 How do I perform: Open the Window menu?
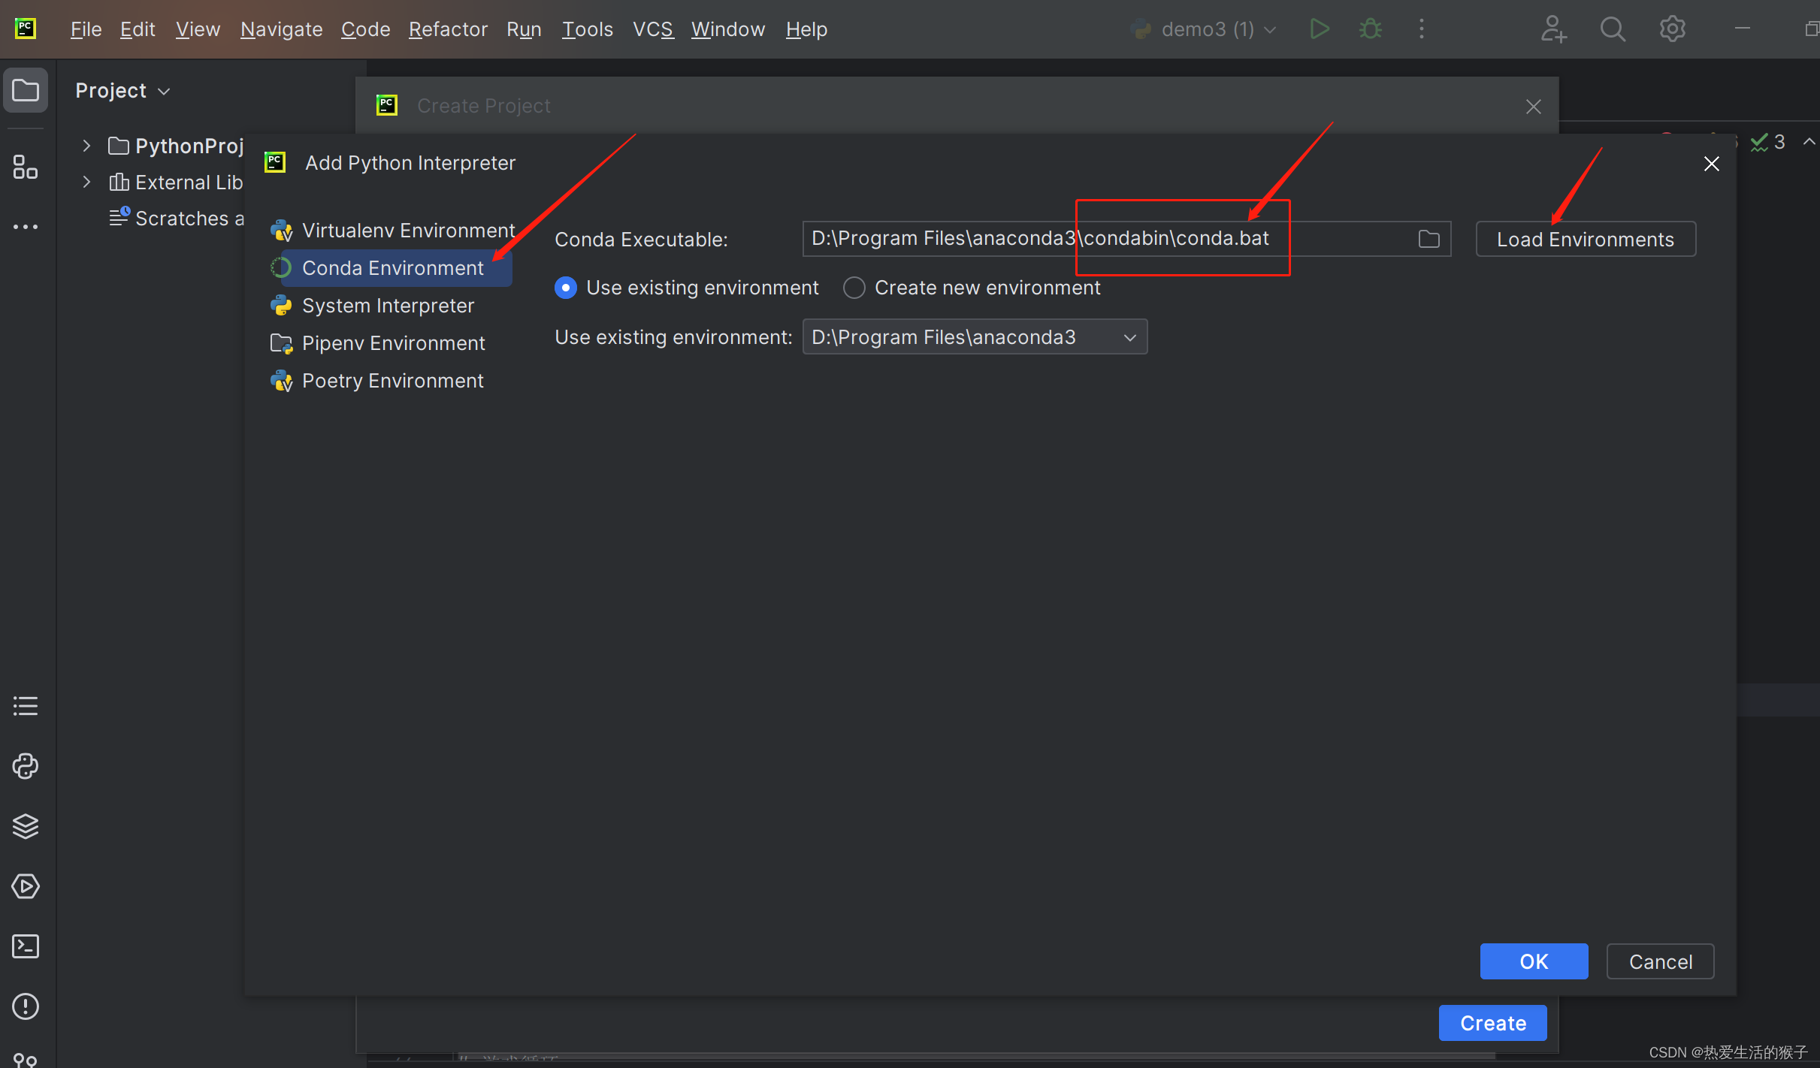tap(728, 29)
